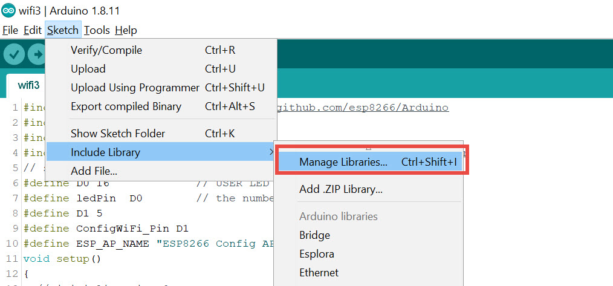The image size is (613, 286).
Task: Choose Add .ZIP Library...
Action: (368, 190)
